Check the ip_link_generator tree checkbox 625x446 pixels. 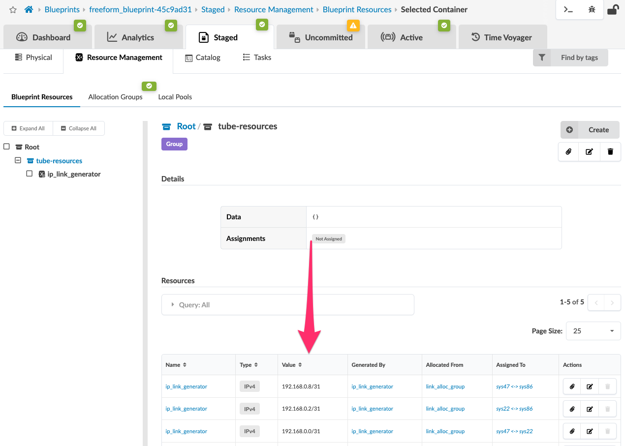pos(30,174)
